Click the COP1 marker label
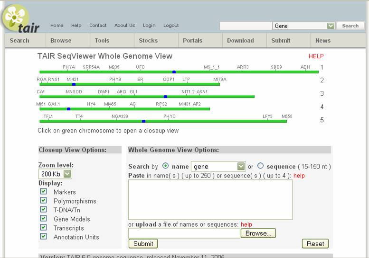Viewport: 369px width, 258px height. tap(169, 80)
